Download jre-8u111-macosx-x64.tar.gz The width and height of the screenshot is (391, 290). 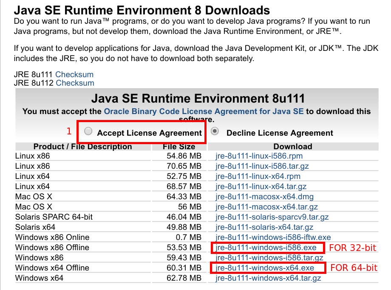coord(266,207)
